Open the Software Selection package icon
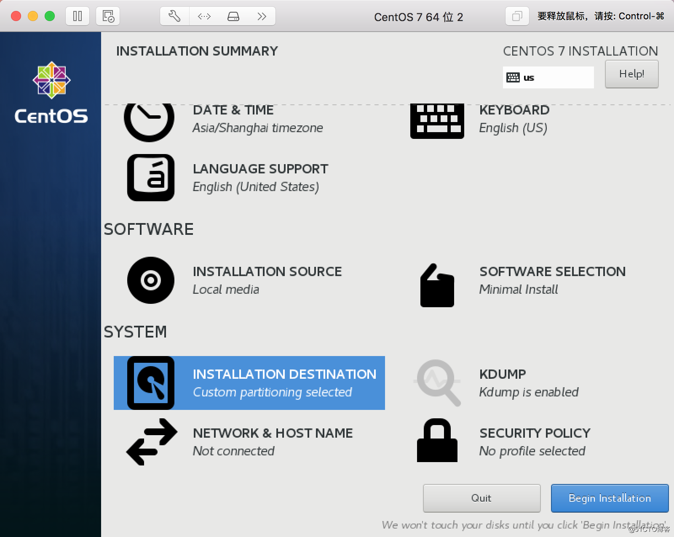The width and height of the screenshot is (674, 537). [437, 285]
